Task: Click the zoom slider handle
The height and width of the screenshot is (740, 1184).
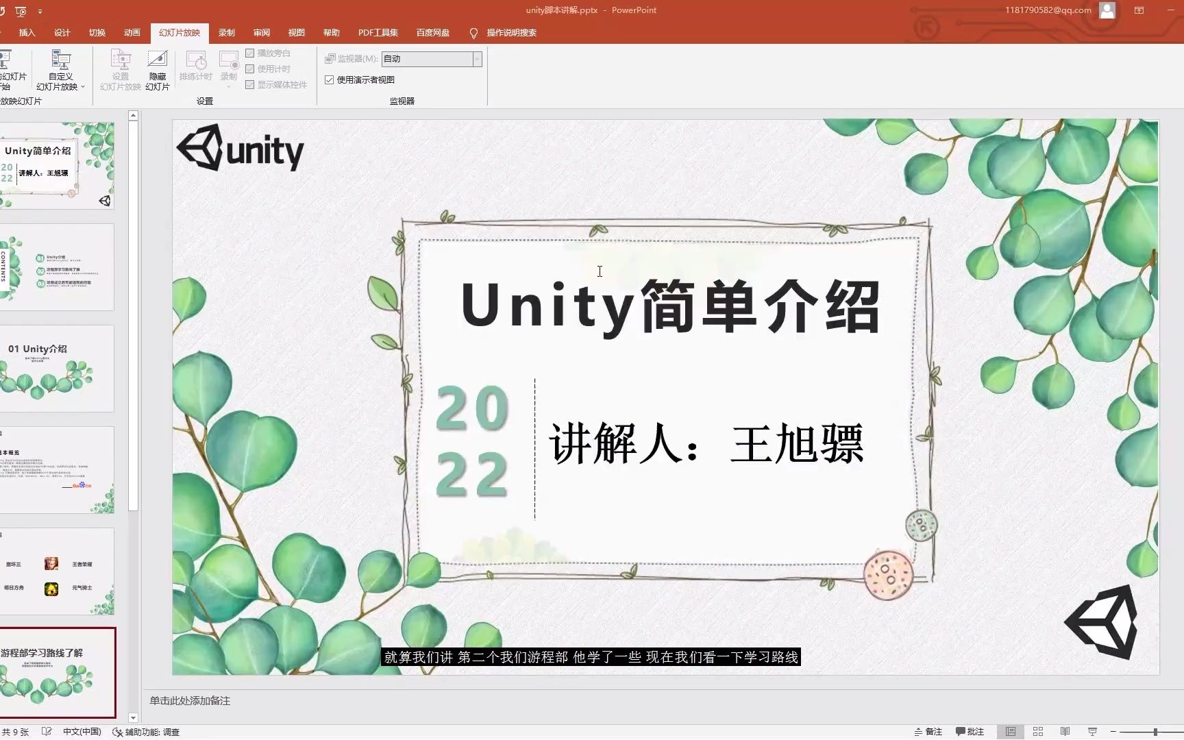Action: click(1155, 732)
